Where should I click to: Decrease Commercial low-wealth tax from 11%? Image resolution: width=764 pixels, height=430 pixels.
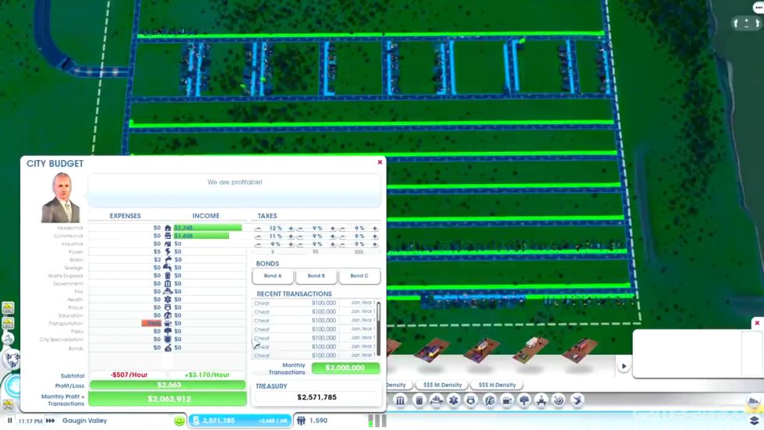coord(258,236)
